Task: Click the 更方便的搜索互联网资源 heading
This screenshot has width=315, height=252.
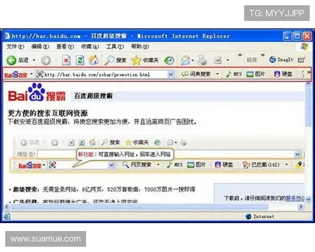Action: point(48,113)
